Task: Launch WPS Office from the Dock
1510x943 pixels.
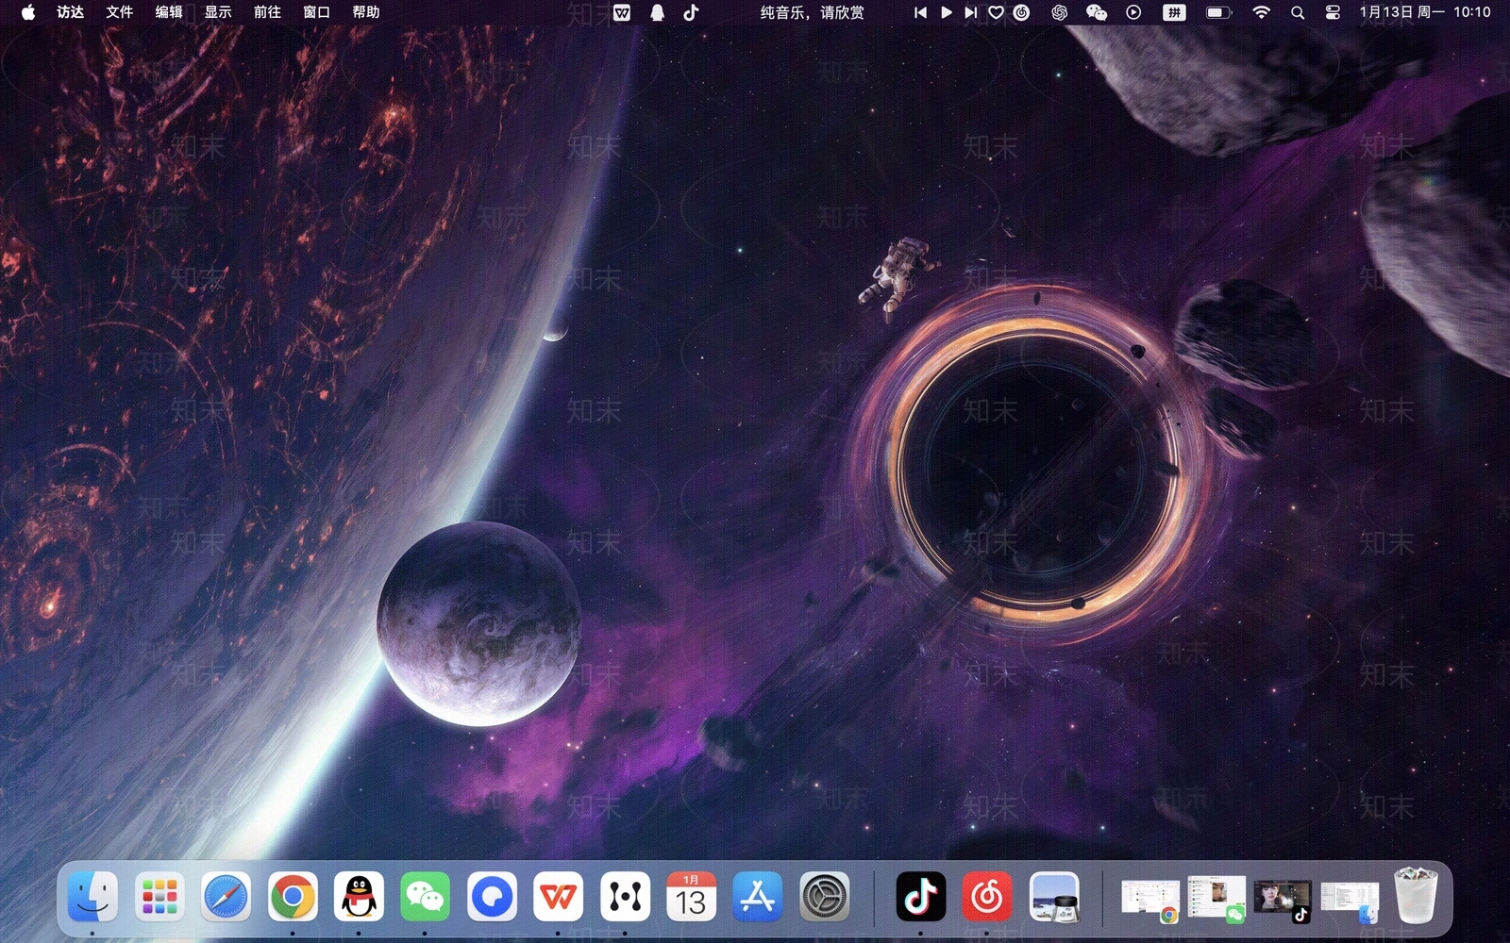Action: [x=558, y=898]
